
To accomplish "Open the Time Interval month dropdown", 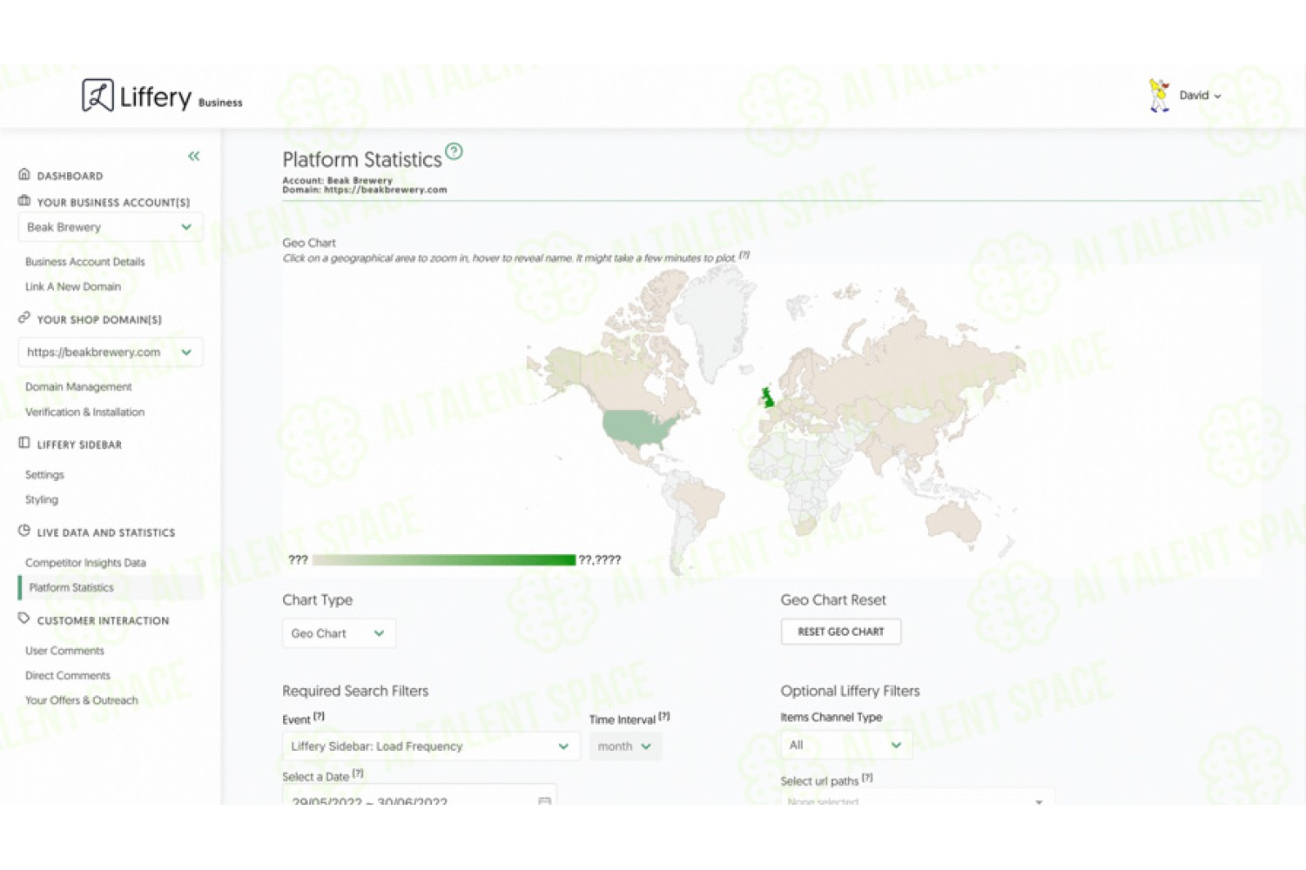I will (x=625, y=746).
